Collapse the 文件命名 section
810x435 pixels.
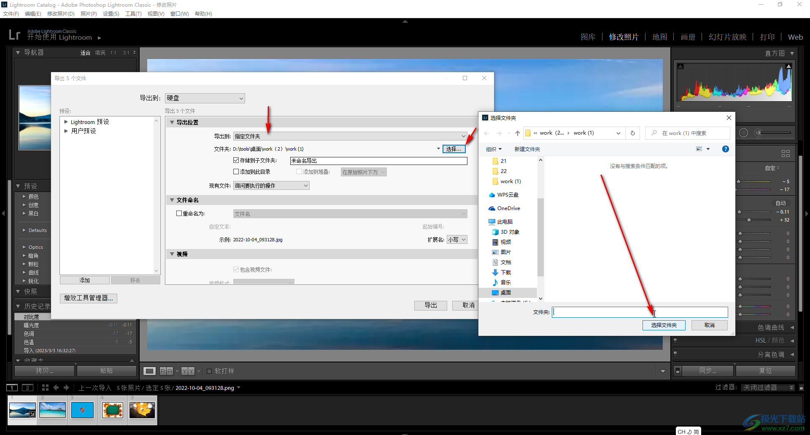(x=172, y=200)
